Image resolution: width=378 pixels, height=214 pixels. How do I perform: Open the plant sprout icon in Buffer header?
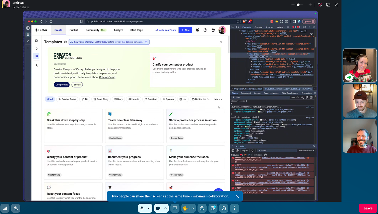coord(198,30)
